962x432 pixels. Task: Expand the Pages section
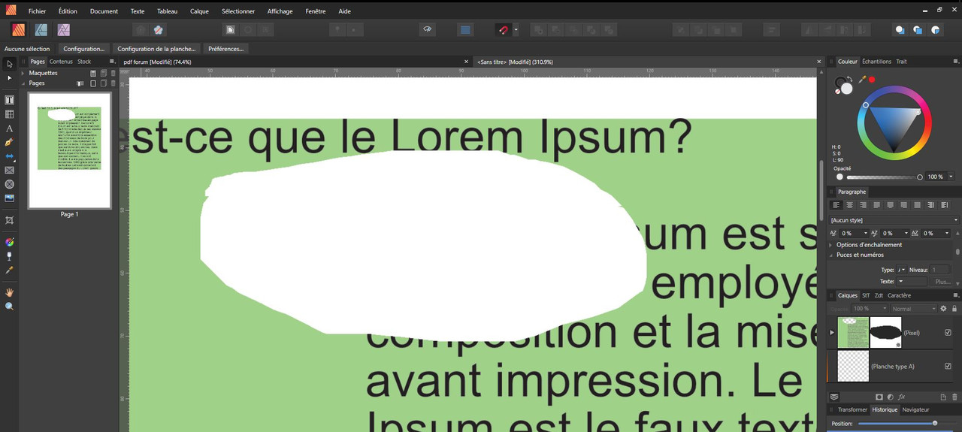[x=23, y=83]
